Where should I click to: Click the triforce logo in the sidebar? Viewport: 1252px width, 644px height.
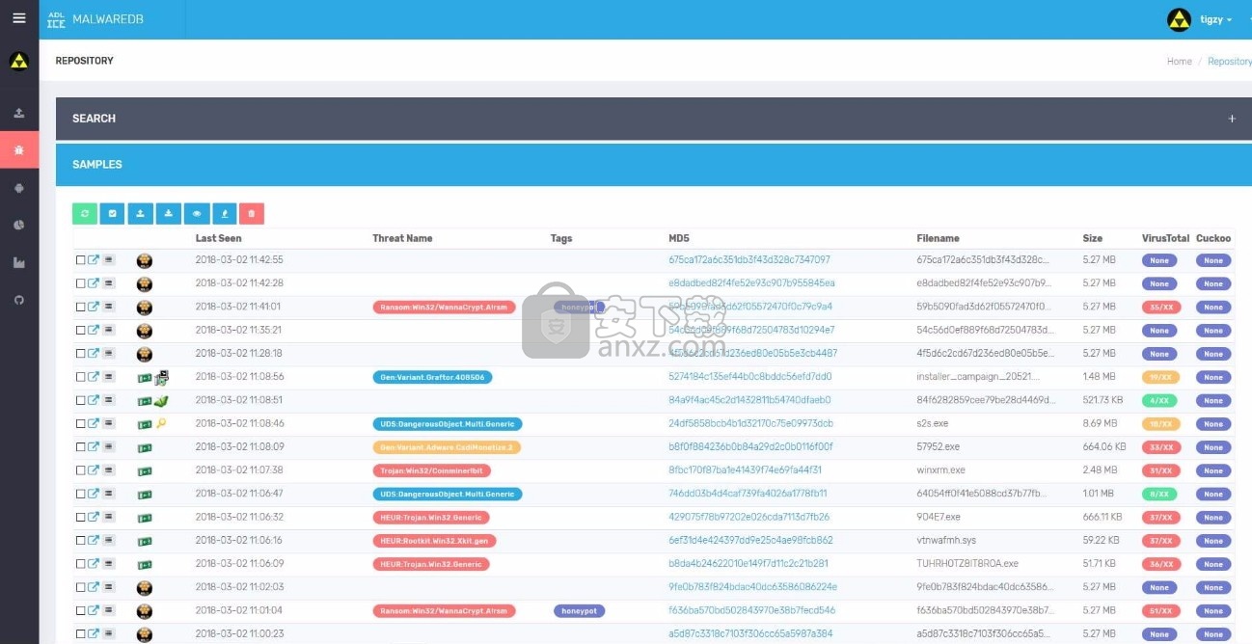[19, 62]
